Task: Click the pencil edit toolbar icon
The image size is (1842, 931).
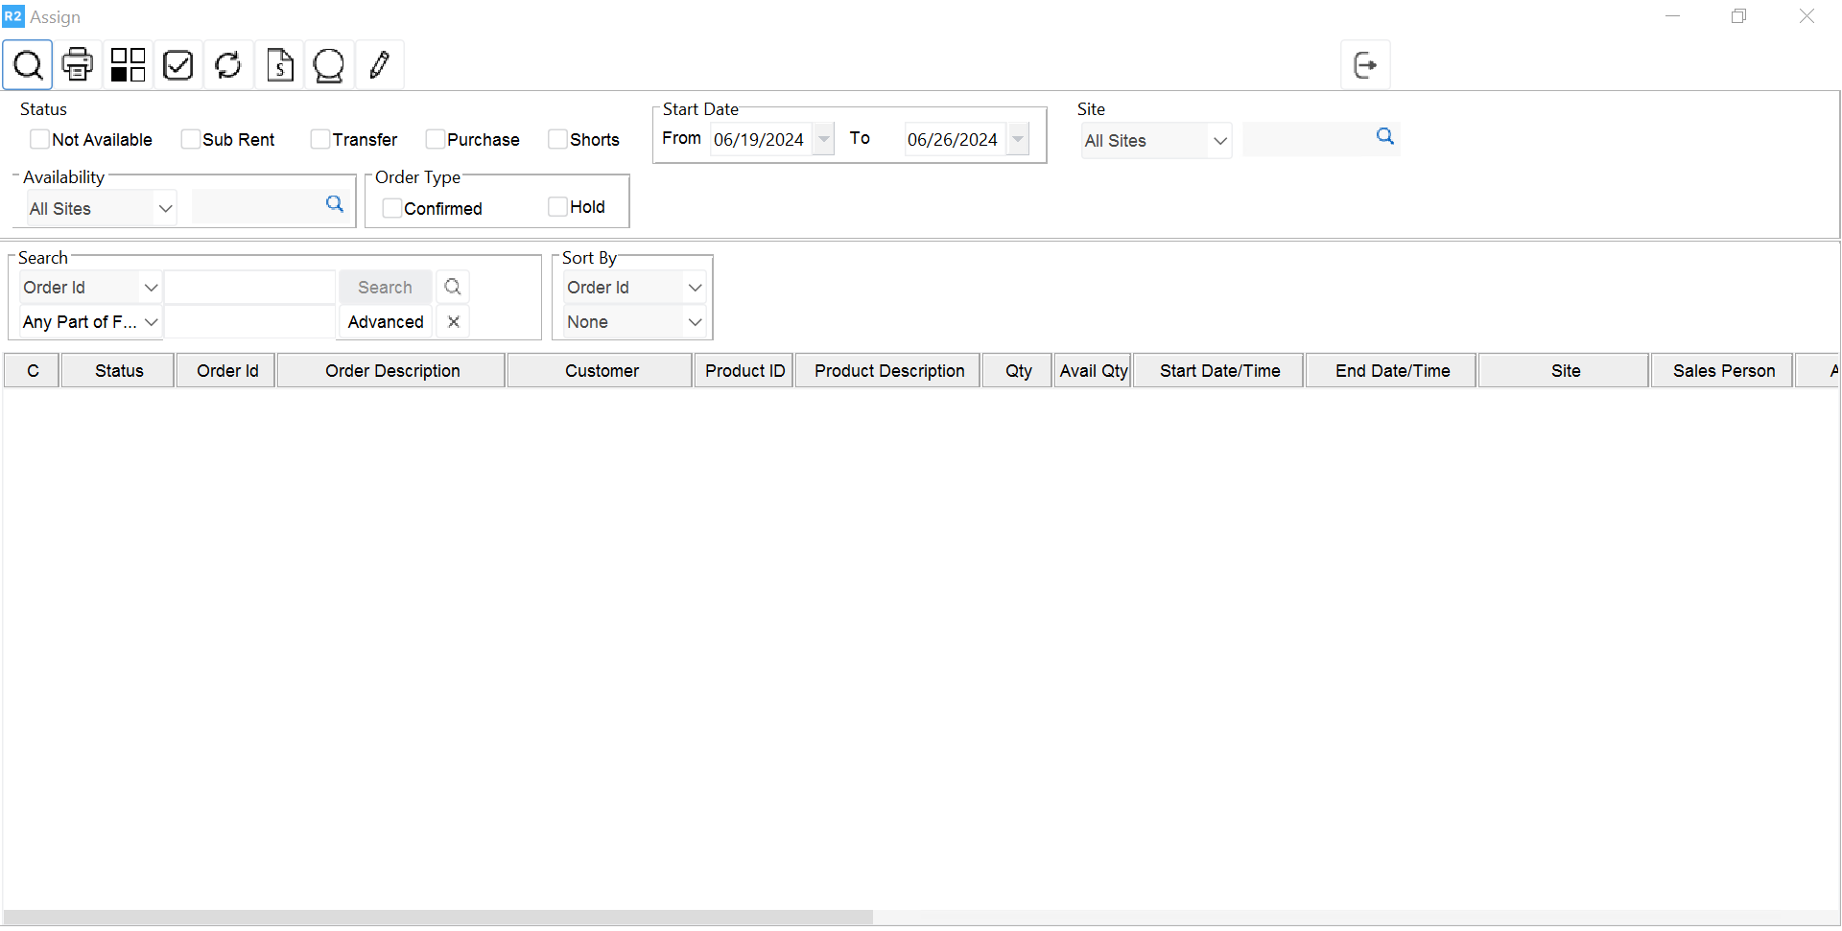Action: 380,65
